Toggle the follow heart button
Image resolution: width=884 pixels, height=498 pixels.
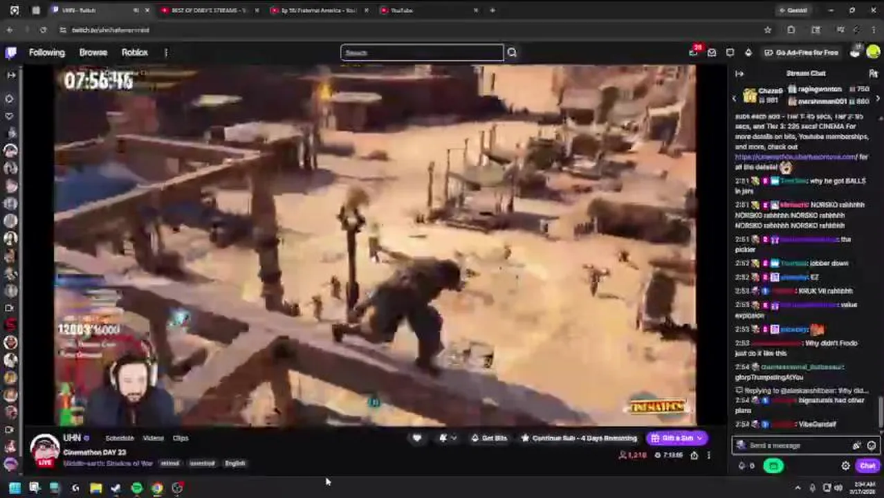coord(416,438)
